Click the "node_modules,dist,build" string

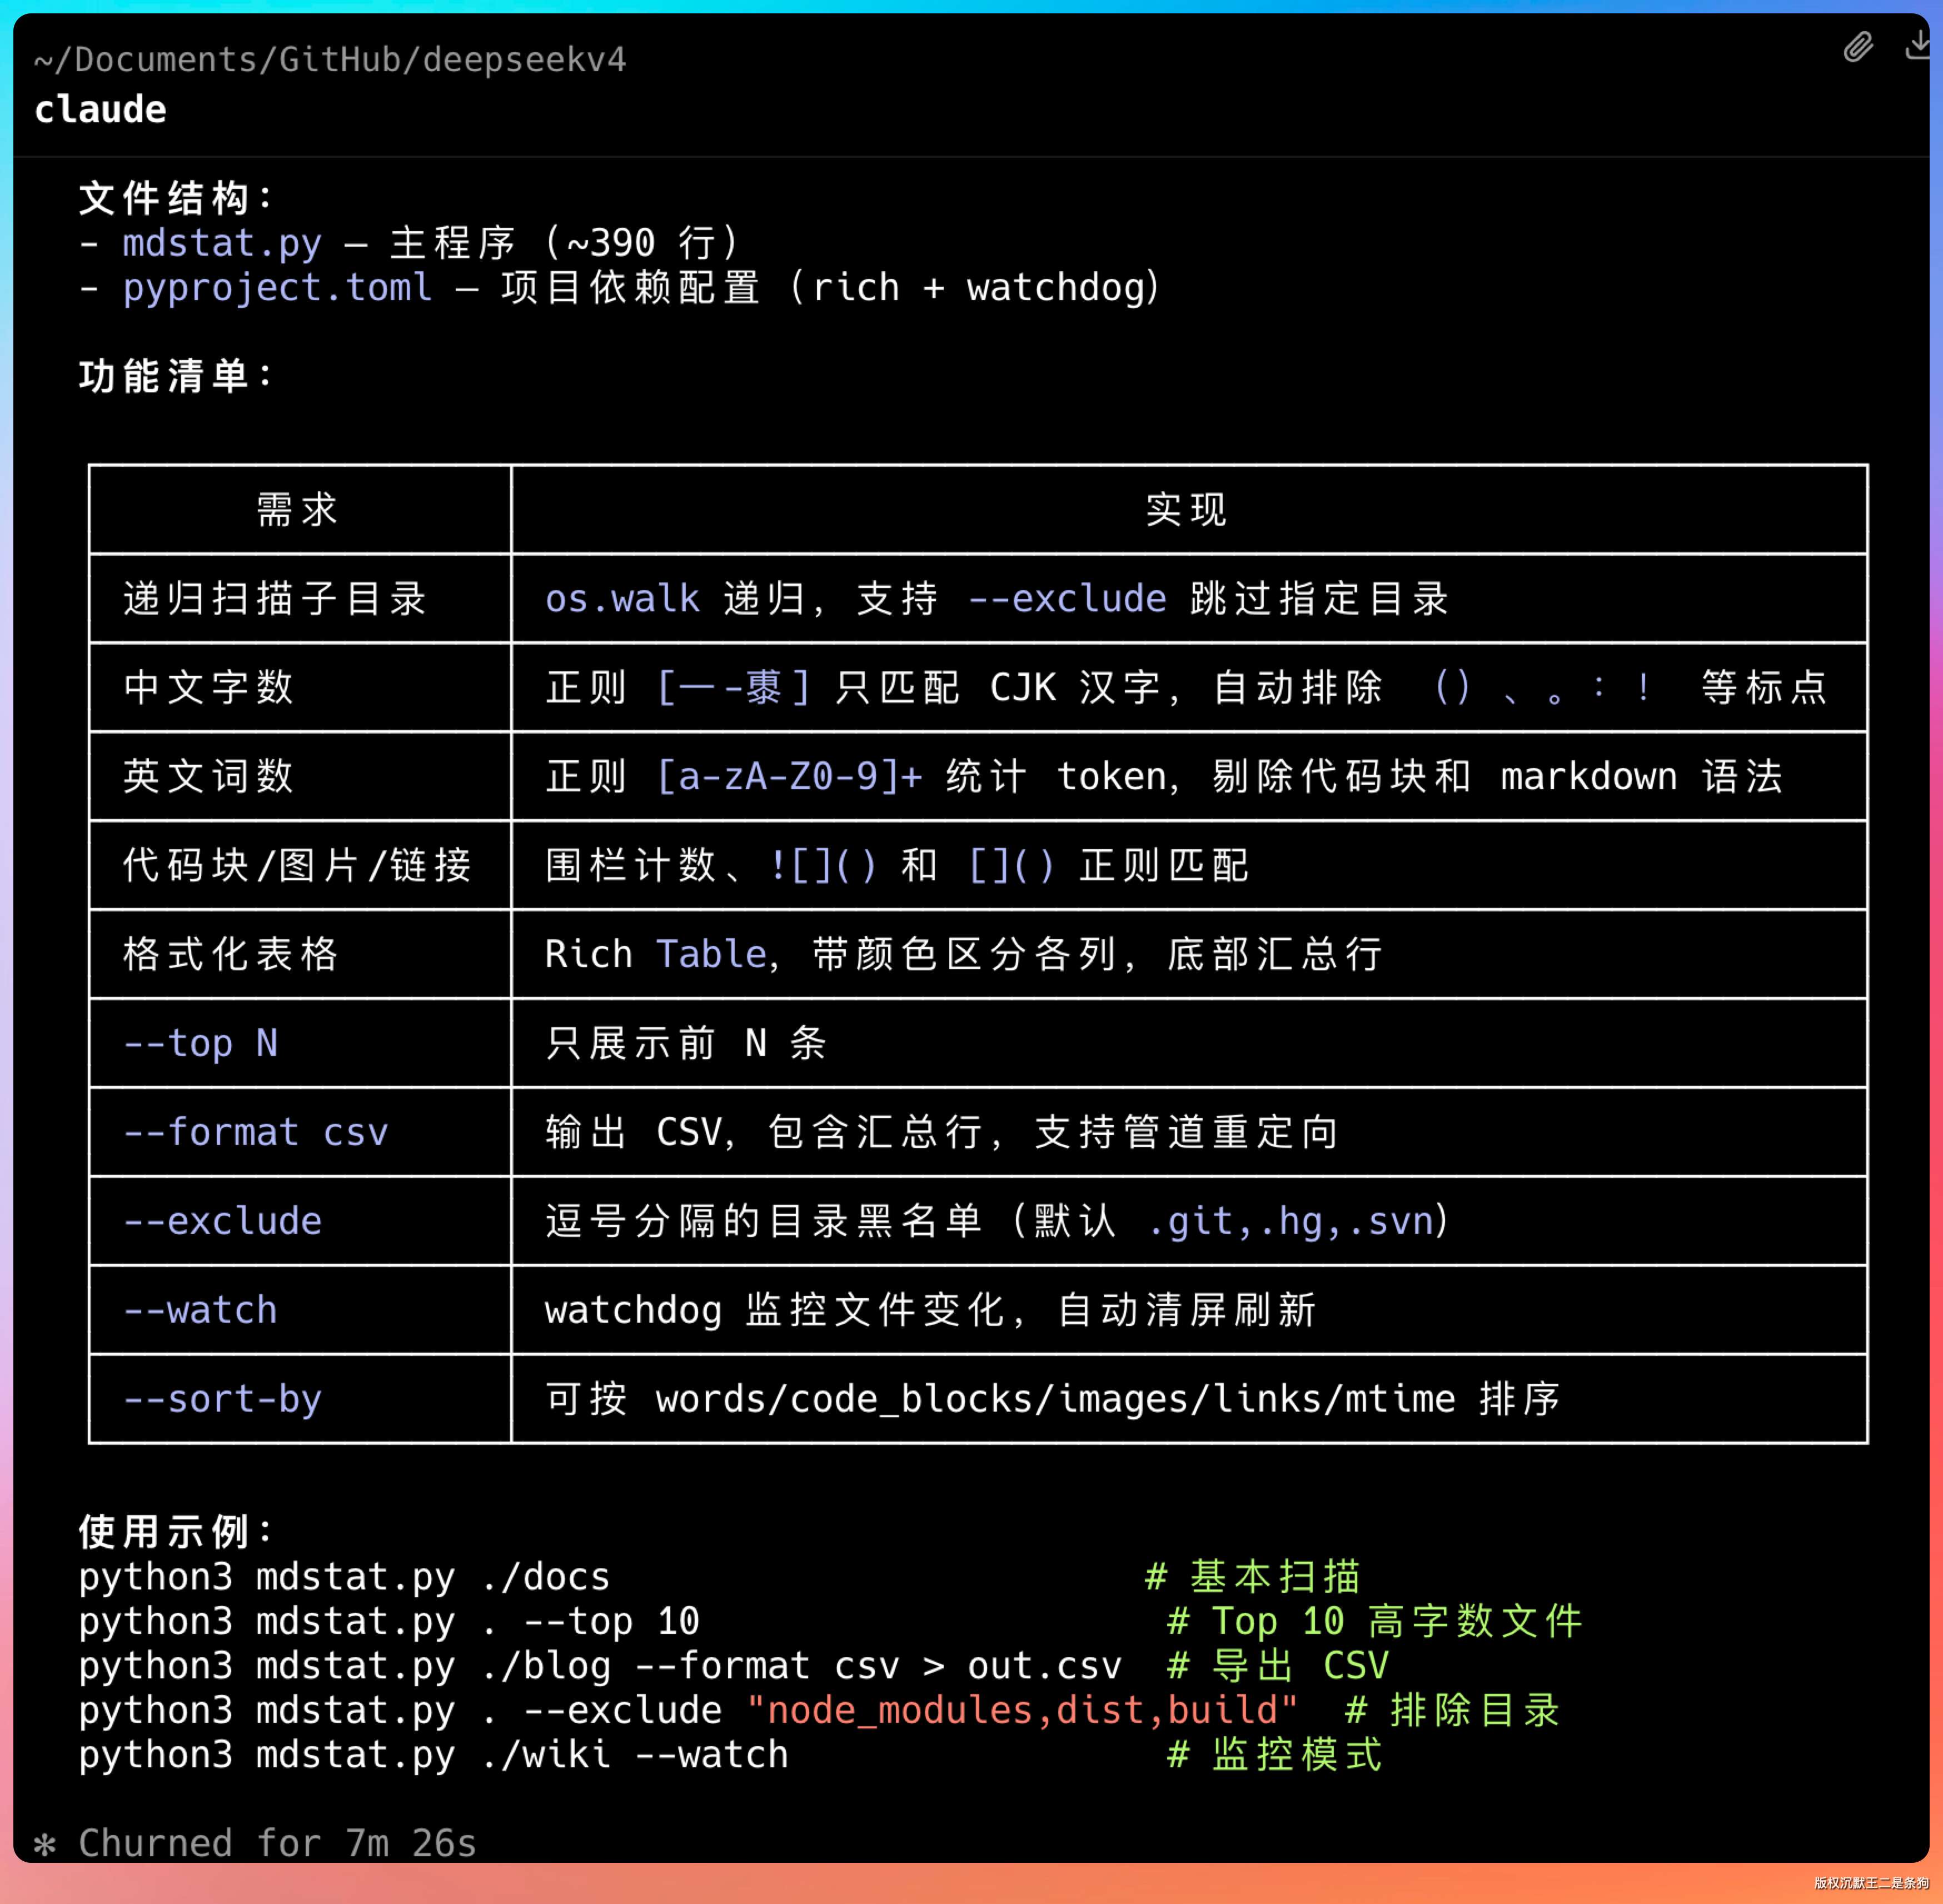1022,1710
